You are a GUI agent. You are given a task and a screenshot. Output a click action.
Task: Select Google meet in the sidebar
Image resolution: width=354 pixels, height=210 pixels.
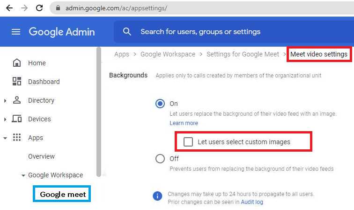(62, 194)
